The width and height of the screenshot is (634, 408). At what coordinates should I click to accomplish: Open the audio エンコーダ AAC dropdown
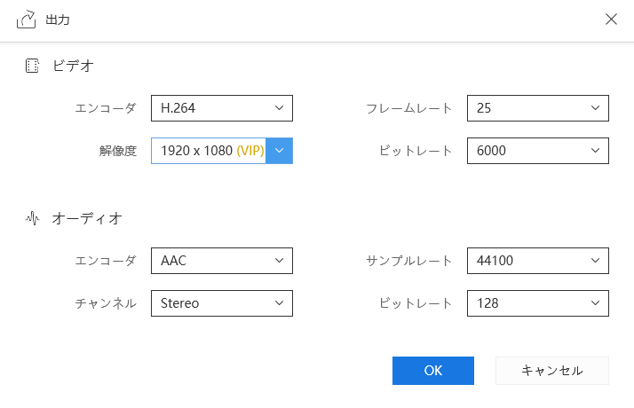(x=279, y=261)
